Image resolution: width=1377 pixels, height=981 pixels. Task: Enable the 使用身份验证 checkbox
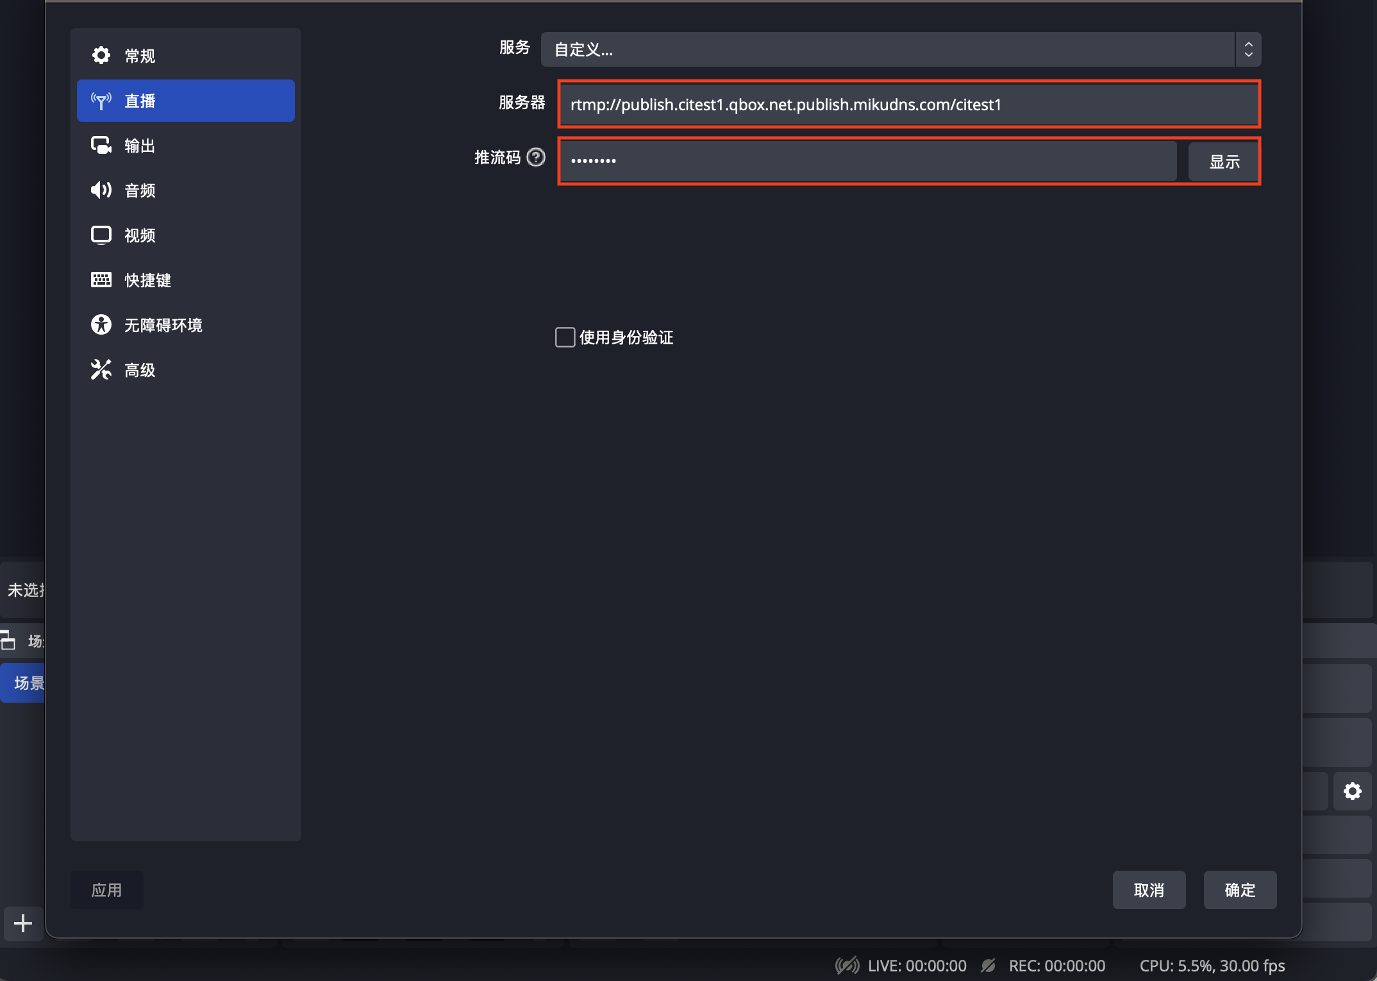tap(565, 337)
